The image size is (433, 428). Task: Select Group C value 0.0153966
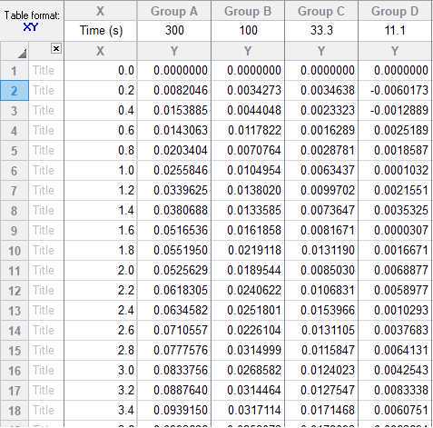[321, 311]
